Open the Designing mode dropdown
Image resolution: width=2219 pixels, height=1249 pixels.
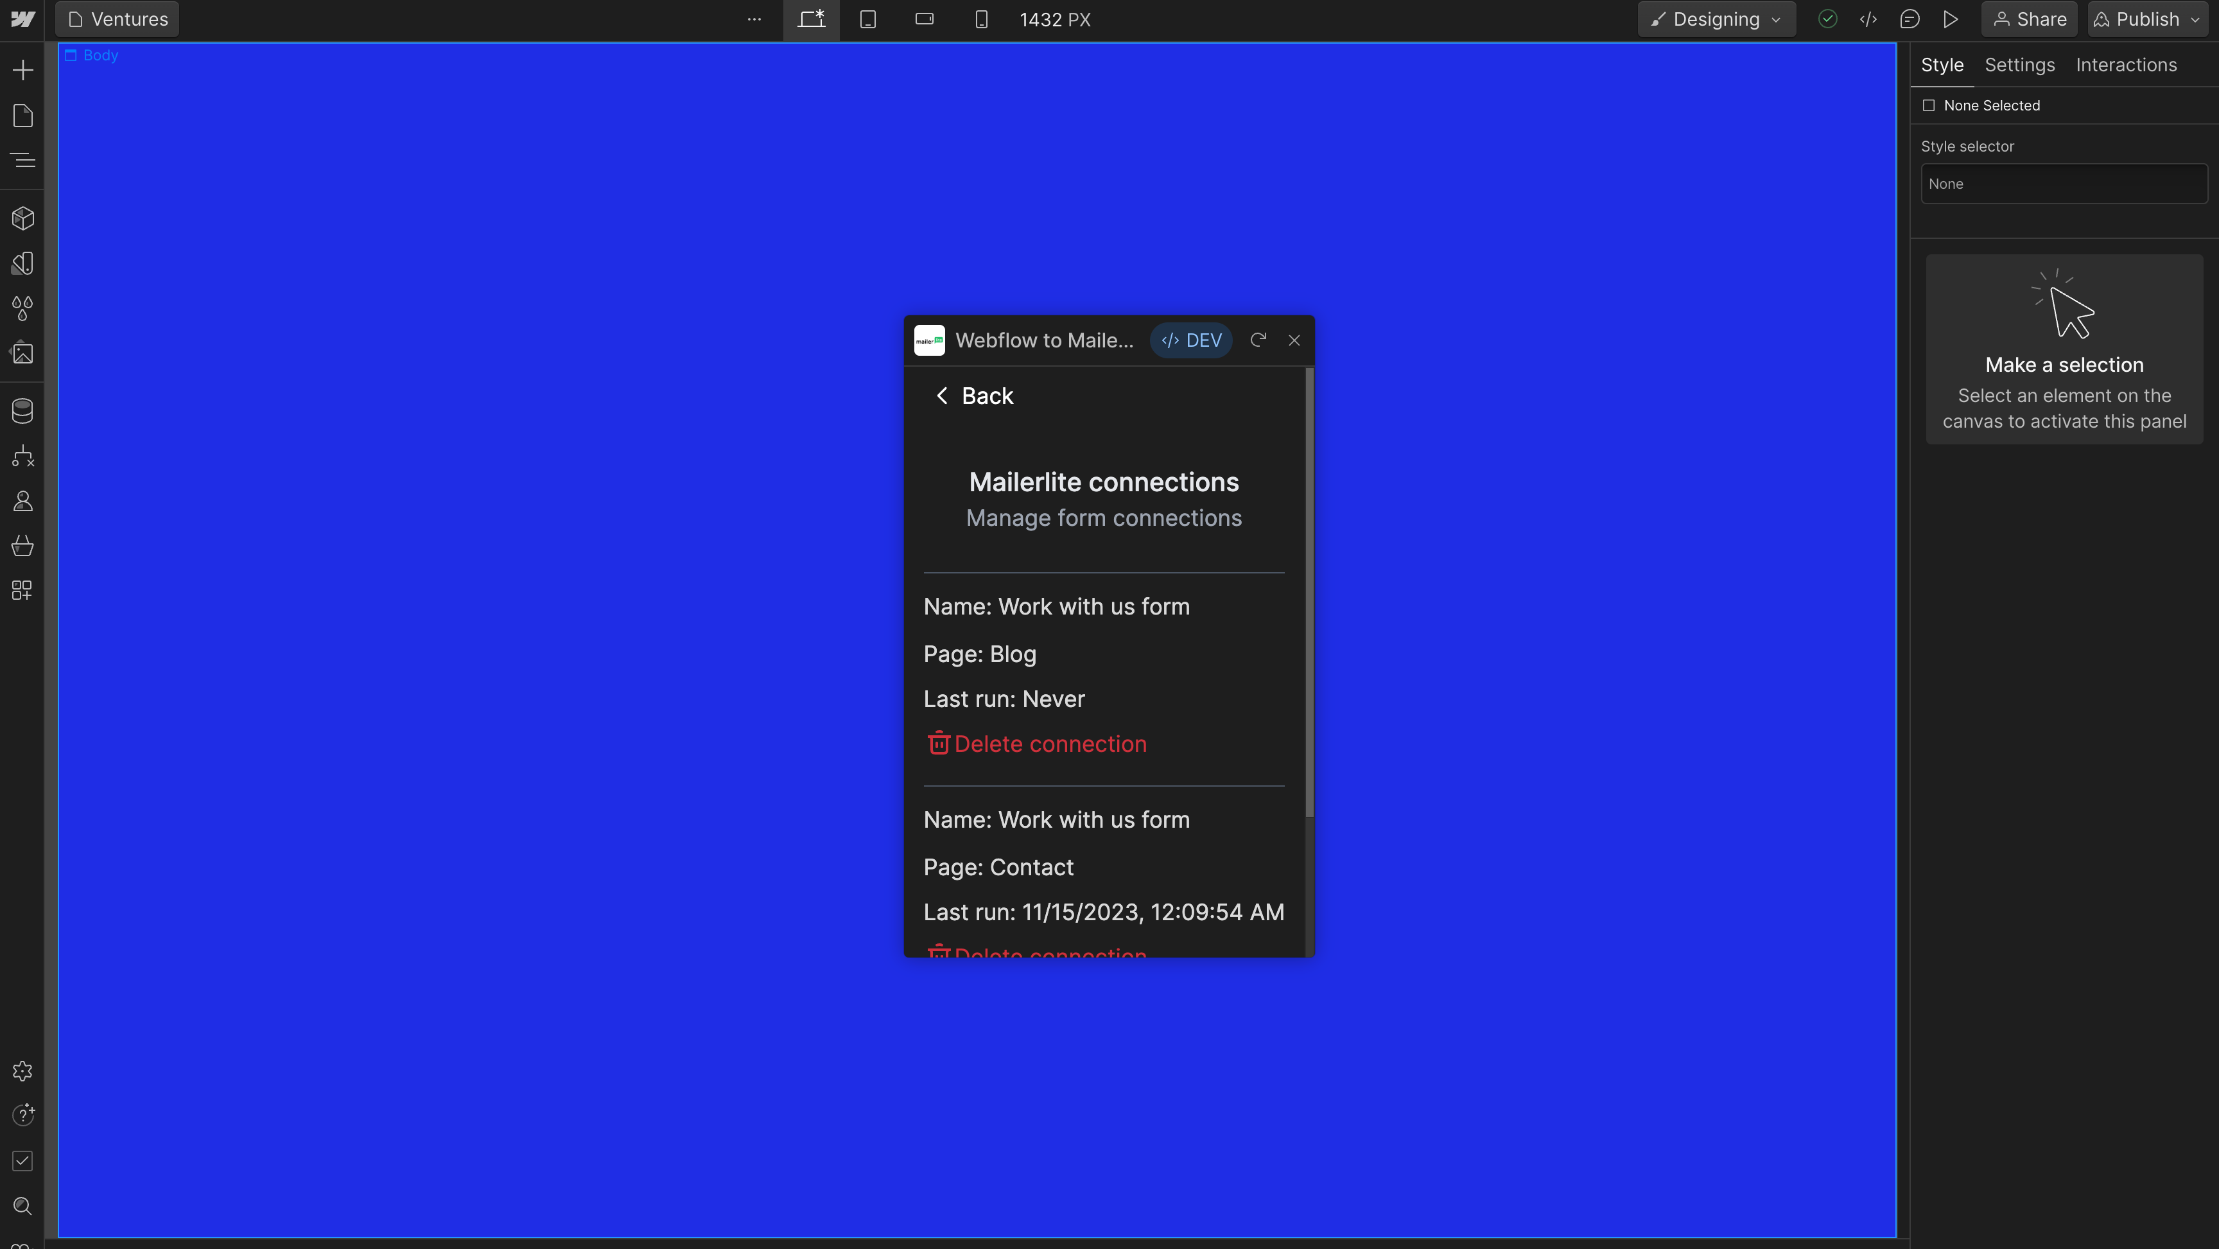coord(1715,19)
